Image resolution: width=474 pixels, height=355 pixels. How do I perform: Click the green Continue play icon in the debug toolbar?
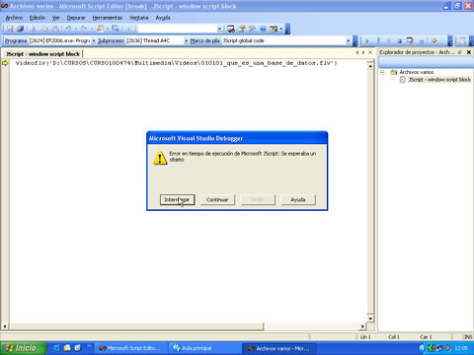pos(367,40)
